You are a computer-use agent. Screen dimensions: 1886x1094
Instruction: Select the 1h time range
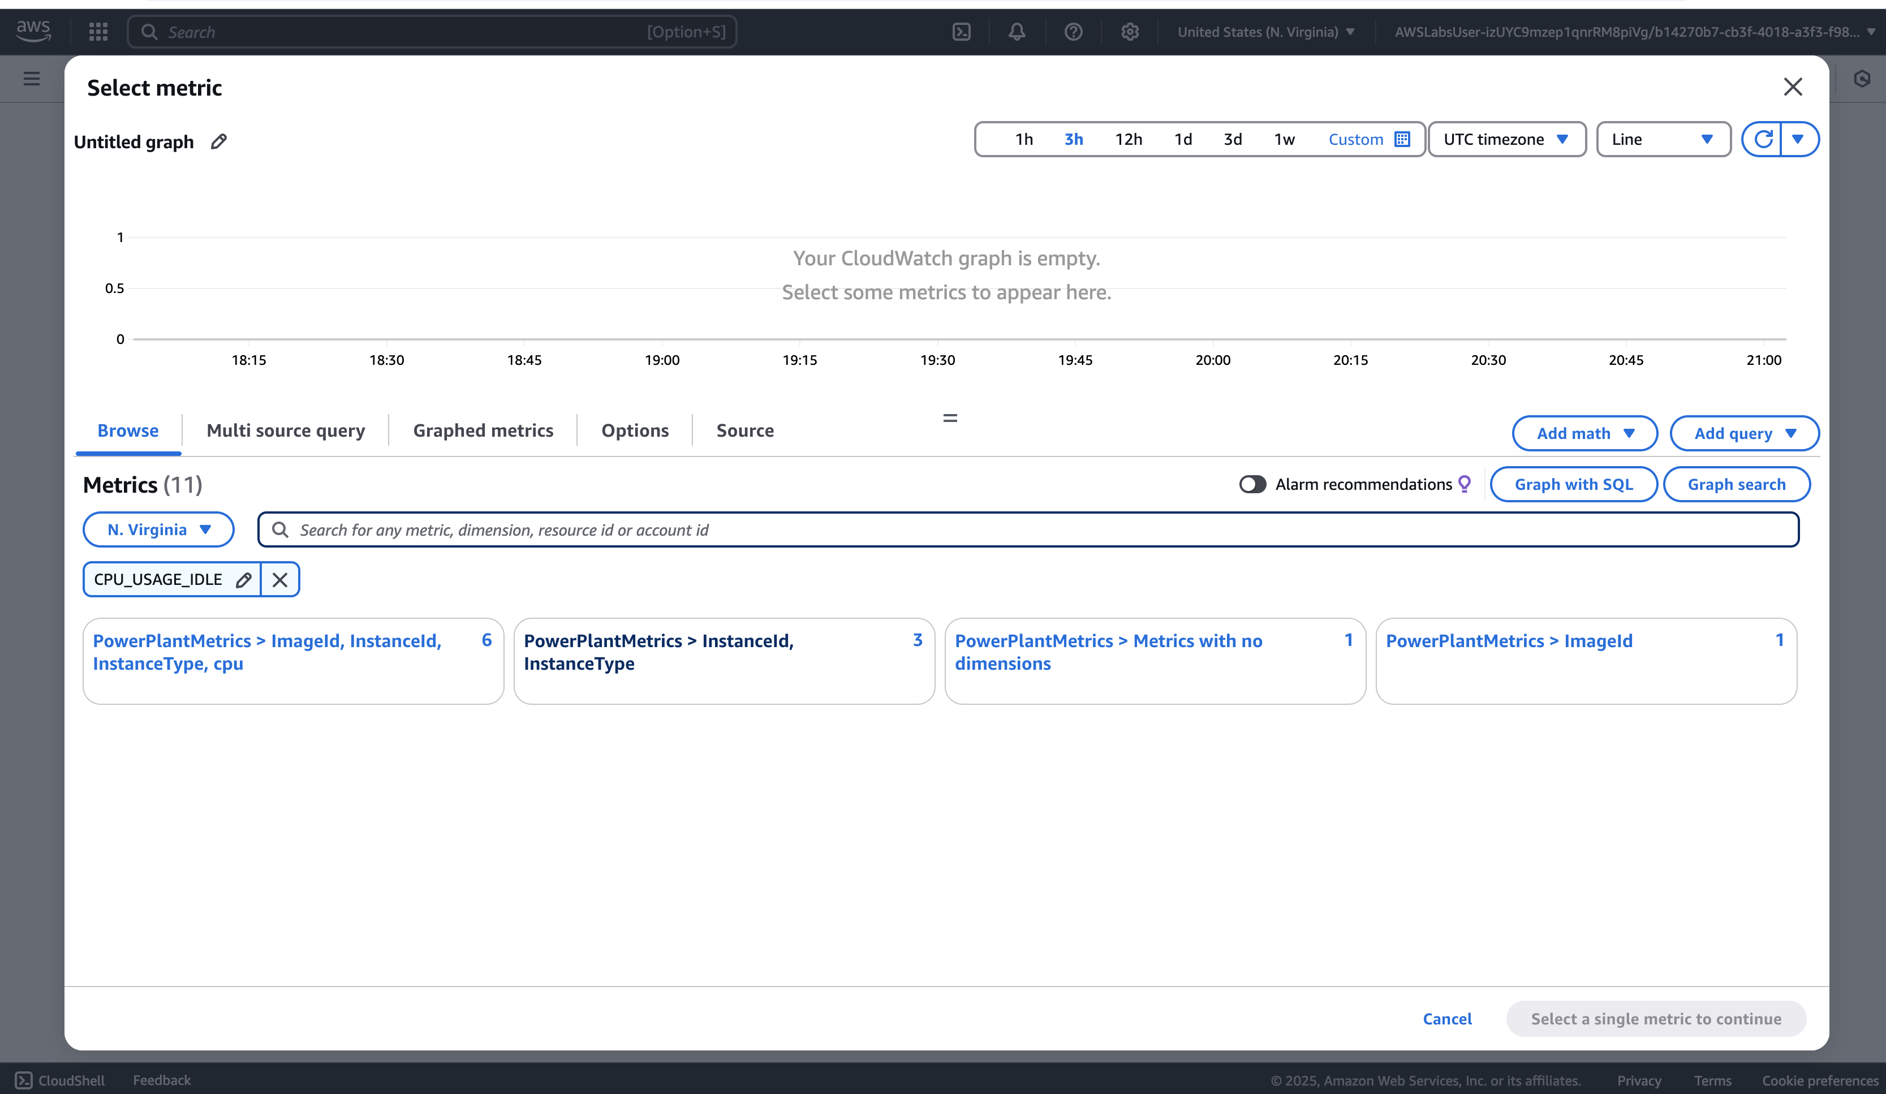(1023, 139)
